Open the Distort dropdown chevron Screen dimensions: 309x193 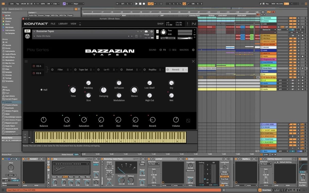[140, 70]
